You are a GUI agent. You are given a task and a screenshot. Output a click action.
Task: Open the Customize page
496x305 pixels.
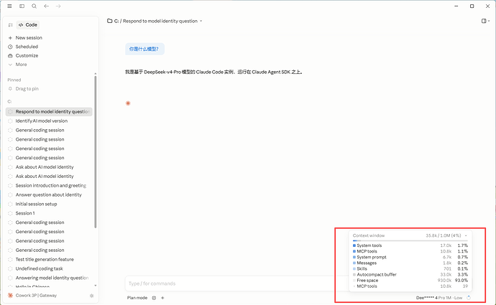(x=27, y=55)
